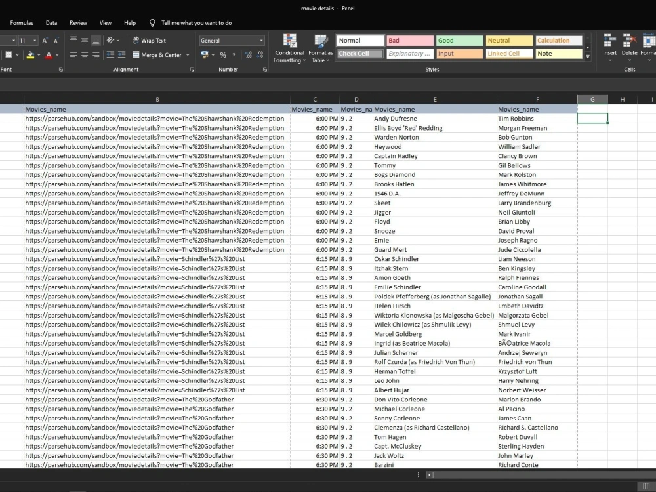Apply Percent Style
Screen dimensions: 656x492
click(223, 55)
